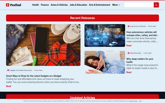165x103 pixels.
Task: Click the Paxfind logo icon
Action: click(7, 5)
